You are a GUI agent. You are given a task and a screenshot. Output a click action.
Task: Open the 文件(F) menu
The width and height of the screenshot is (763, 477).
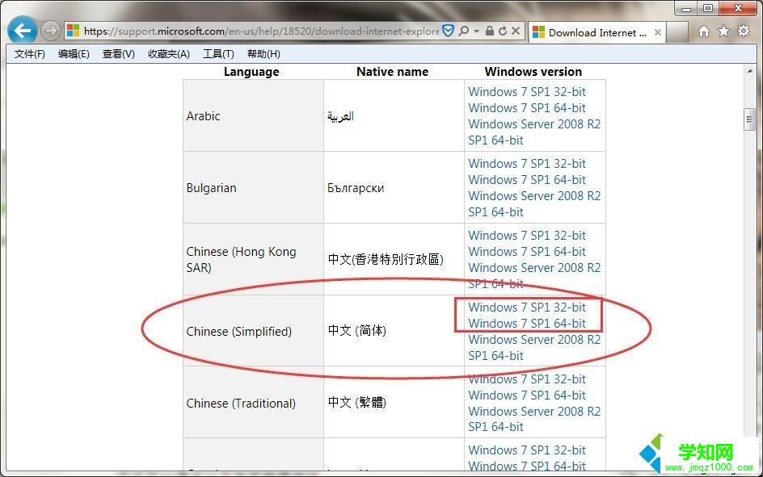(x=27, y=54)
